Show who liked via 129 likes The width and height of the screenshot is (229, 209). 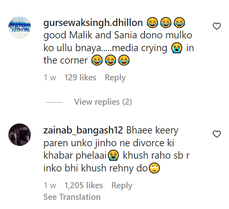[80, 78]
